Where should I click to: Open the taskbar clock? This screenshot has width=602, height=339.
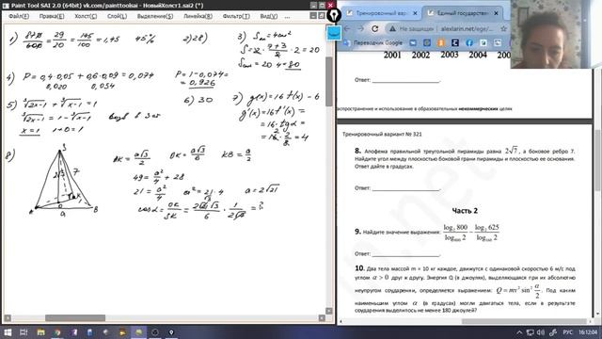[x=588, y=332]
